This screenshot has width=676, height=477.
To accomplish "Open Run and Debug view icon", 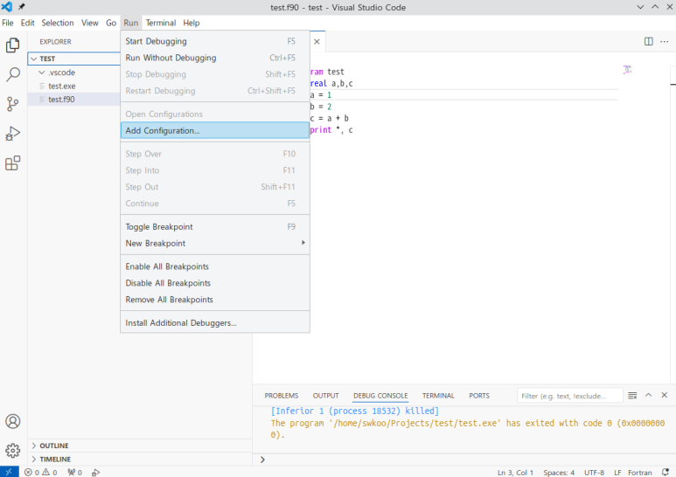I will [x=13, y=134].
